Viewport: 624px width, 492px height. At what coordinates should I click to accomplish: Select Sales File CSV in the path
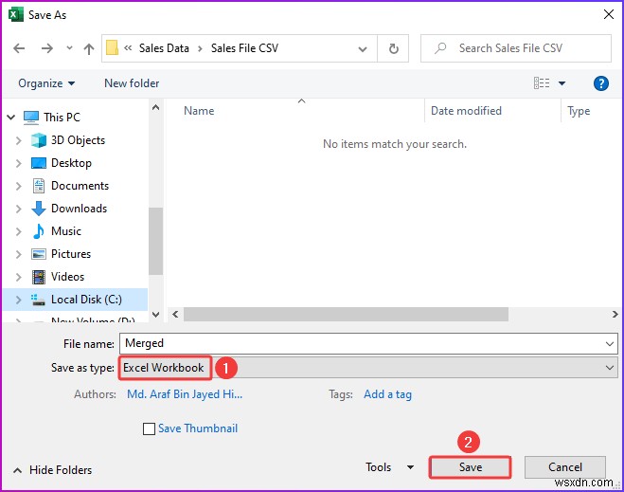pyautogui.click(x=244, y=48)
